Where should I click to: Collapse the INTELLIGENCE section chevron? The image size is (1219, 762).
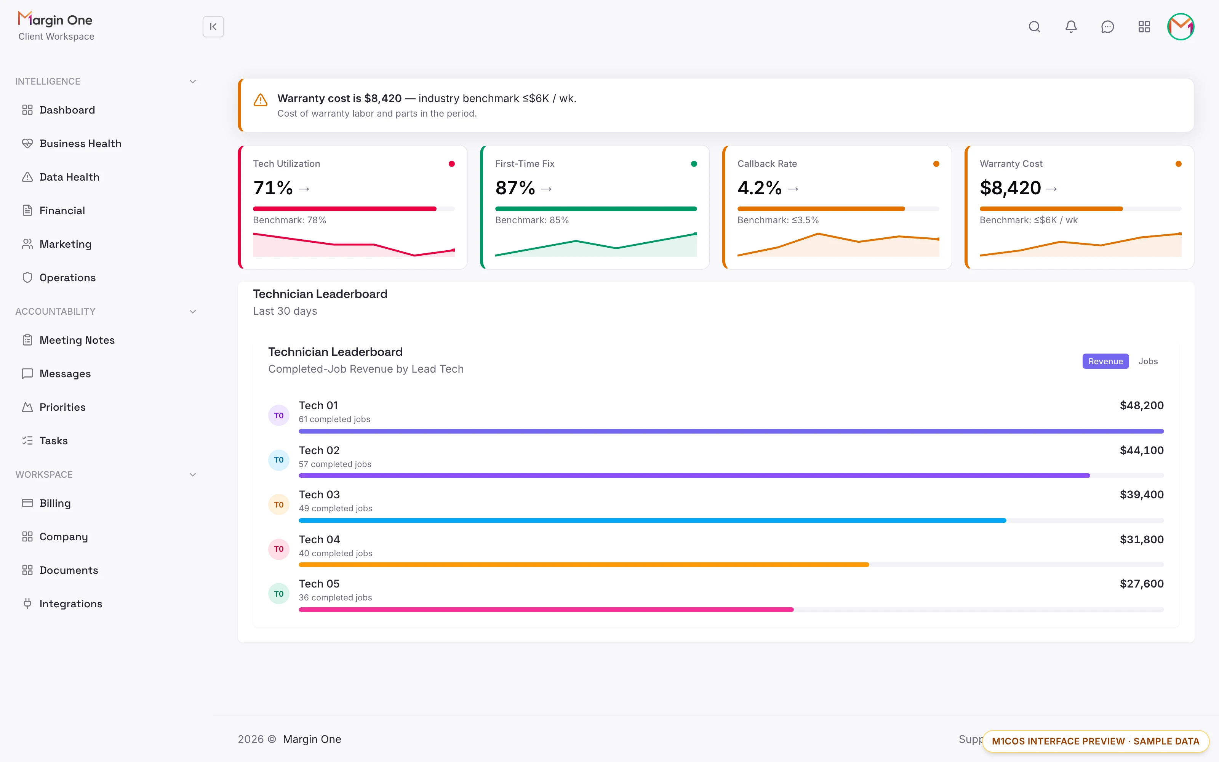tap(192, 82)
